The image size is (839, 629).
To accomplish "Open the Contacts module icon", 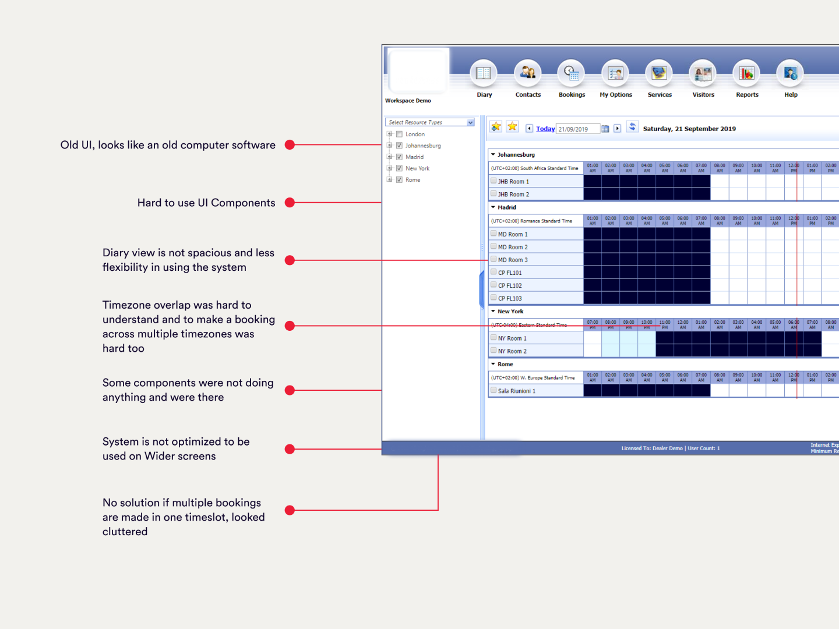I will (x=528, y=73).
